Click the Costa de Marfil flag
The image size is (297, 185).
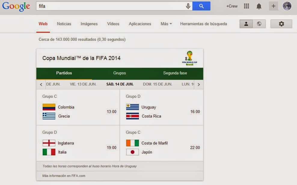click(x=132, y=143)
